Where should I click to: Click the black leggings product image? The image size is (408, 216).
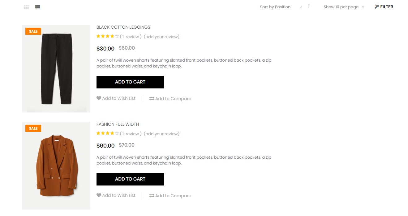(x=56, y=68)
